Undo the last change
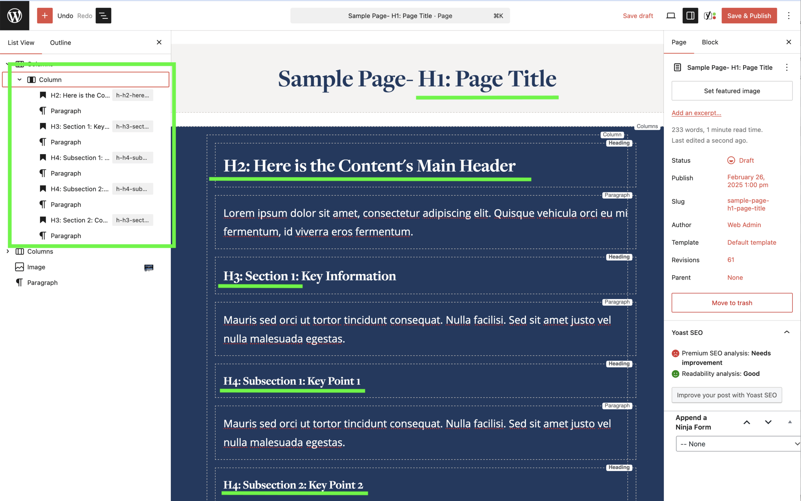801x501 pixels. tap(65, 16)
